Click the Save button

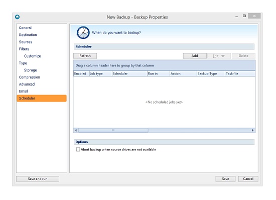tap(225, 179)
